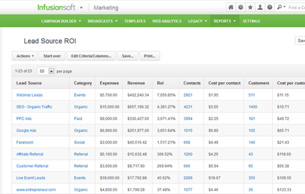Open the Reports menu
Image resolution: width=305 pixels, height=194 pixels.
pyautogui.click(x=225, y=21)
